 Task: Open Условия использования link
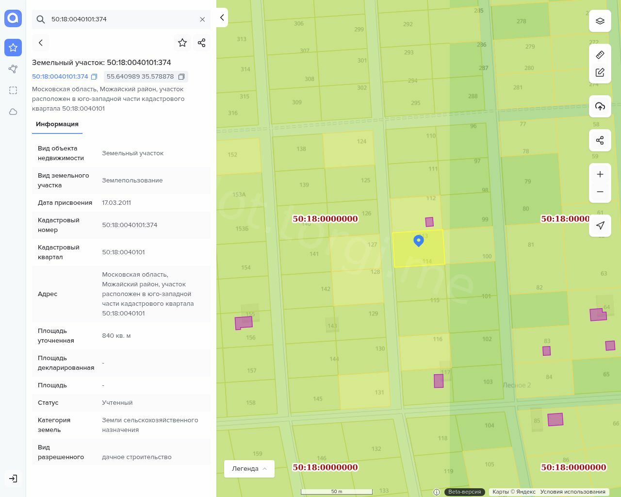[x=572, y=492]
